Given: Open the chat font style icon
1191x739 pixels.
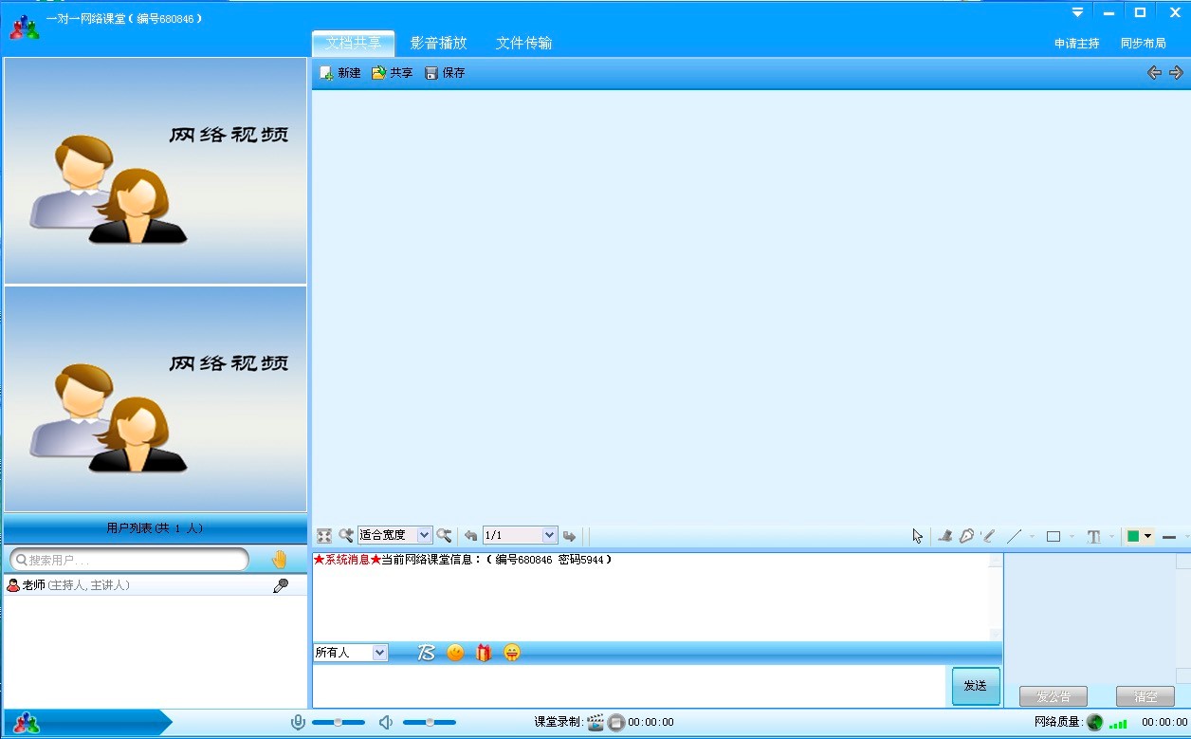Looking at the screenshot, I should tap(427, 653).
